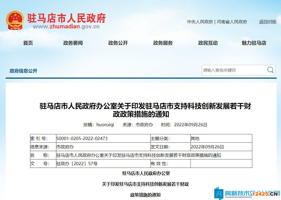Click the 有效性 label cell
The height and width of the screenshot is (200, 281).
tap(170, 164)
